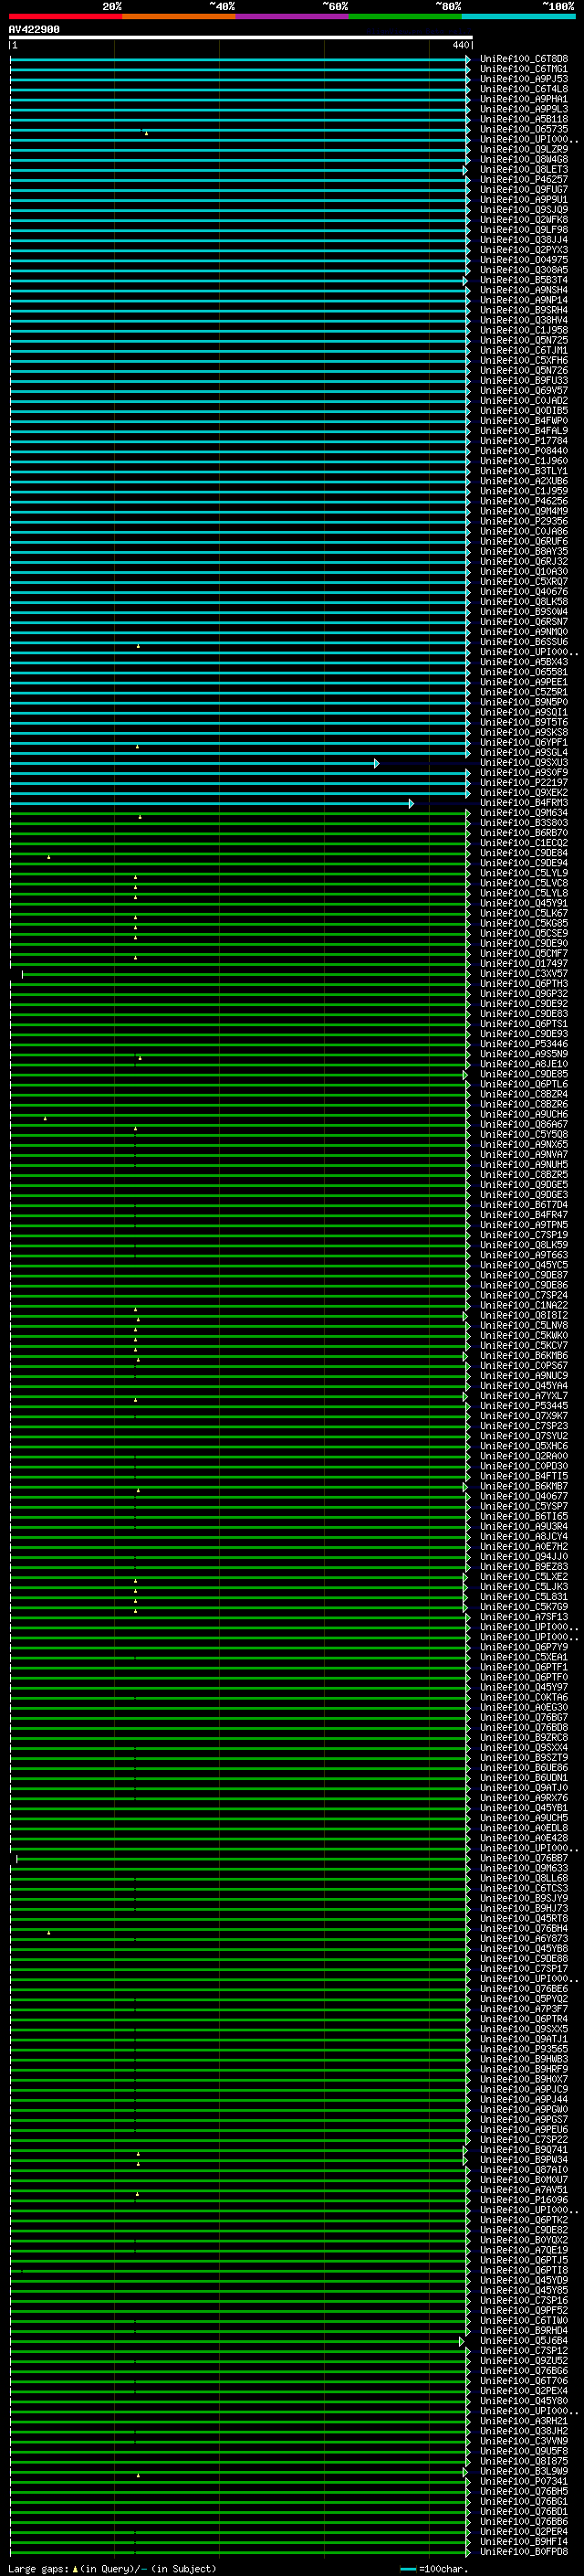Select hit UniRef100_Q6PTH3
This screenshot has width=584, height=2576.
(x=524, y=984)
